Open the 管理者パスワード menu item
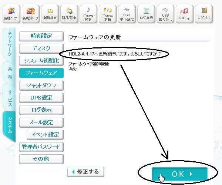The height and width of the screenshot is (185, 222). pos(41,147)
